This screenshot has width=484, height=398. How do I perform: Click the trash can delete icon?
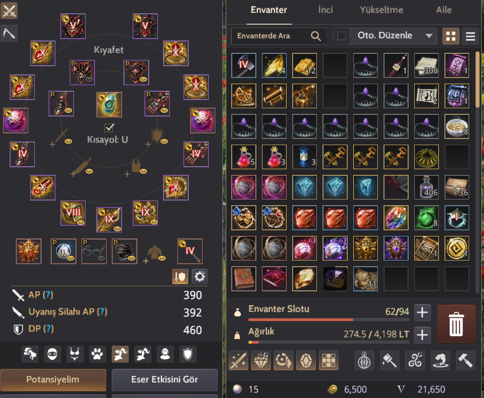456,324
